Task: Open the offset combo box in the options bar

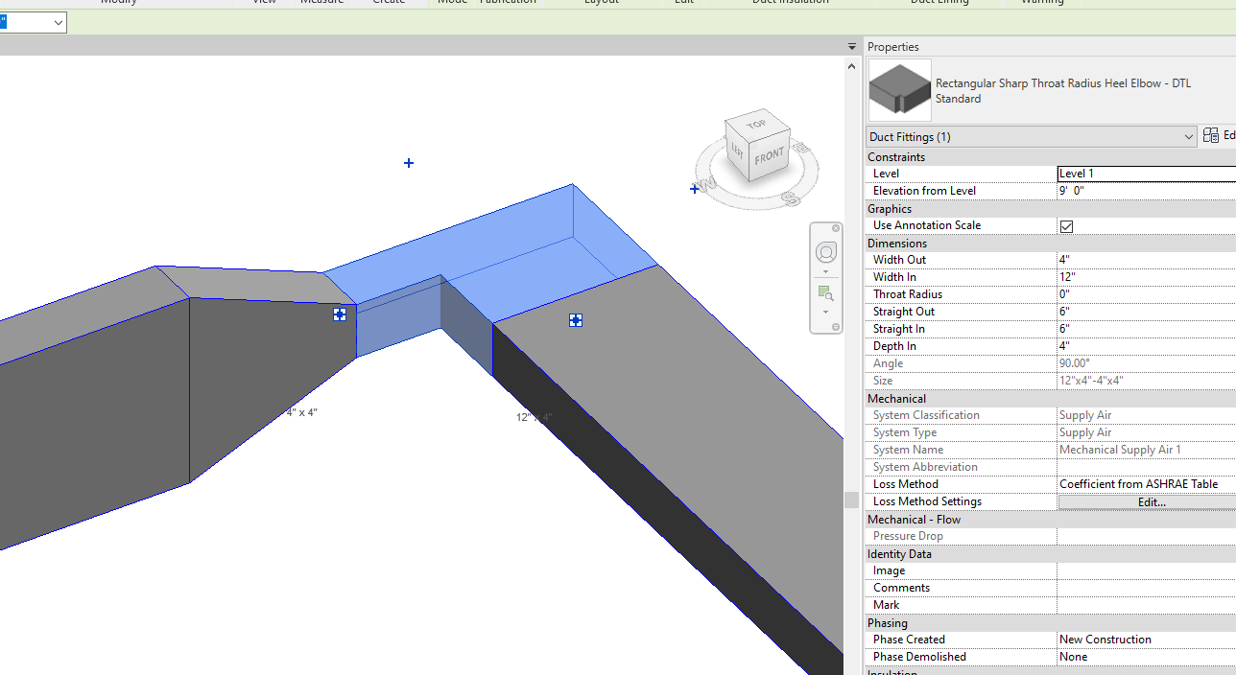Action: (x=33, y=22)
